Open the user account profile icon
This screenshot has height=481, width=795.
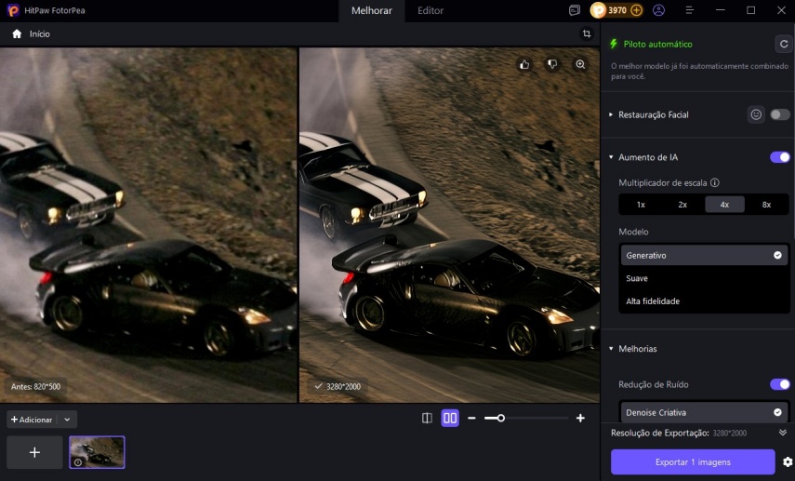[x=659, y=10]
